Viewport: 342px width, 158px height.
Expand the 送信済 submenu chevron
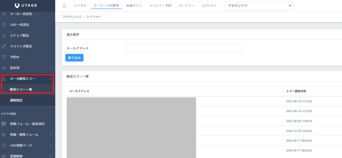[51, 68]
